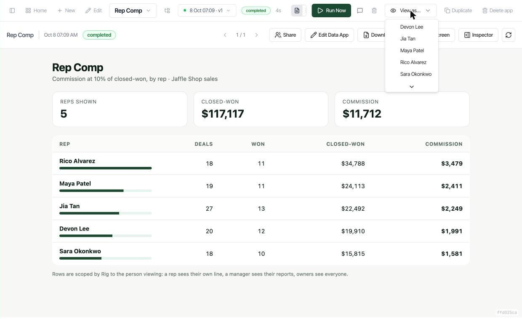This screenshot has width=522, height=319.
Task: Click the Rep Comp breadcrumb title
Action: point(20,35)
